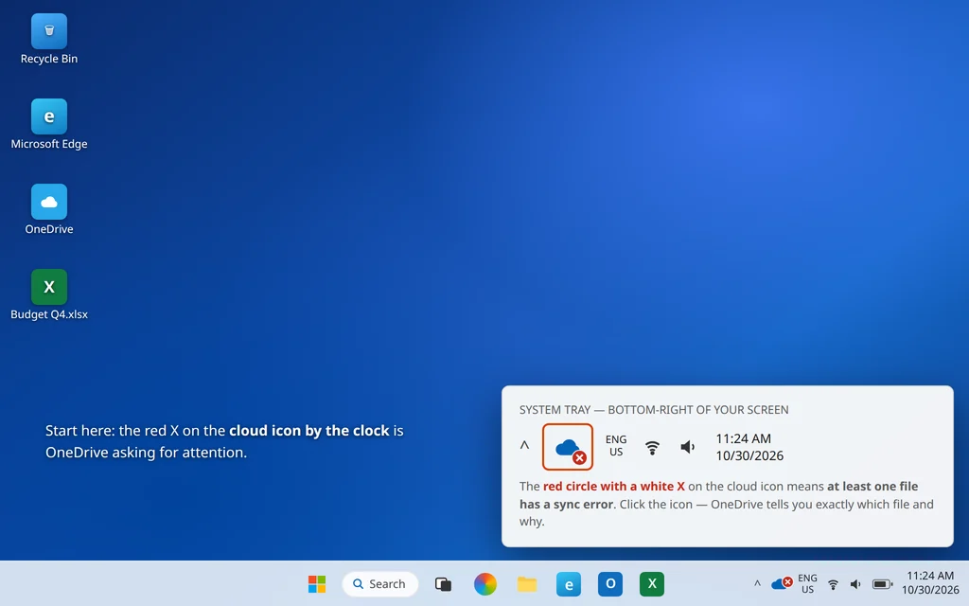The height and width of the screenshot is (606, 969).
Task: Open the Wi-Fi status in taskbar tray
Action: click(833, 584)
